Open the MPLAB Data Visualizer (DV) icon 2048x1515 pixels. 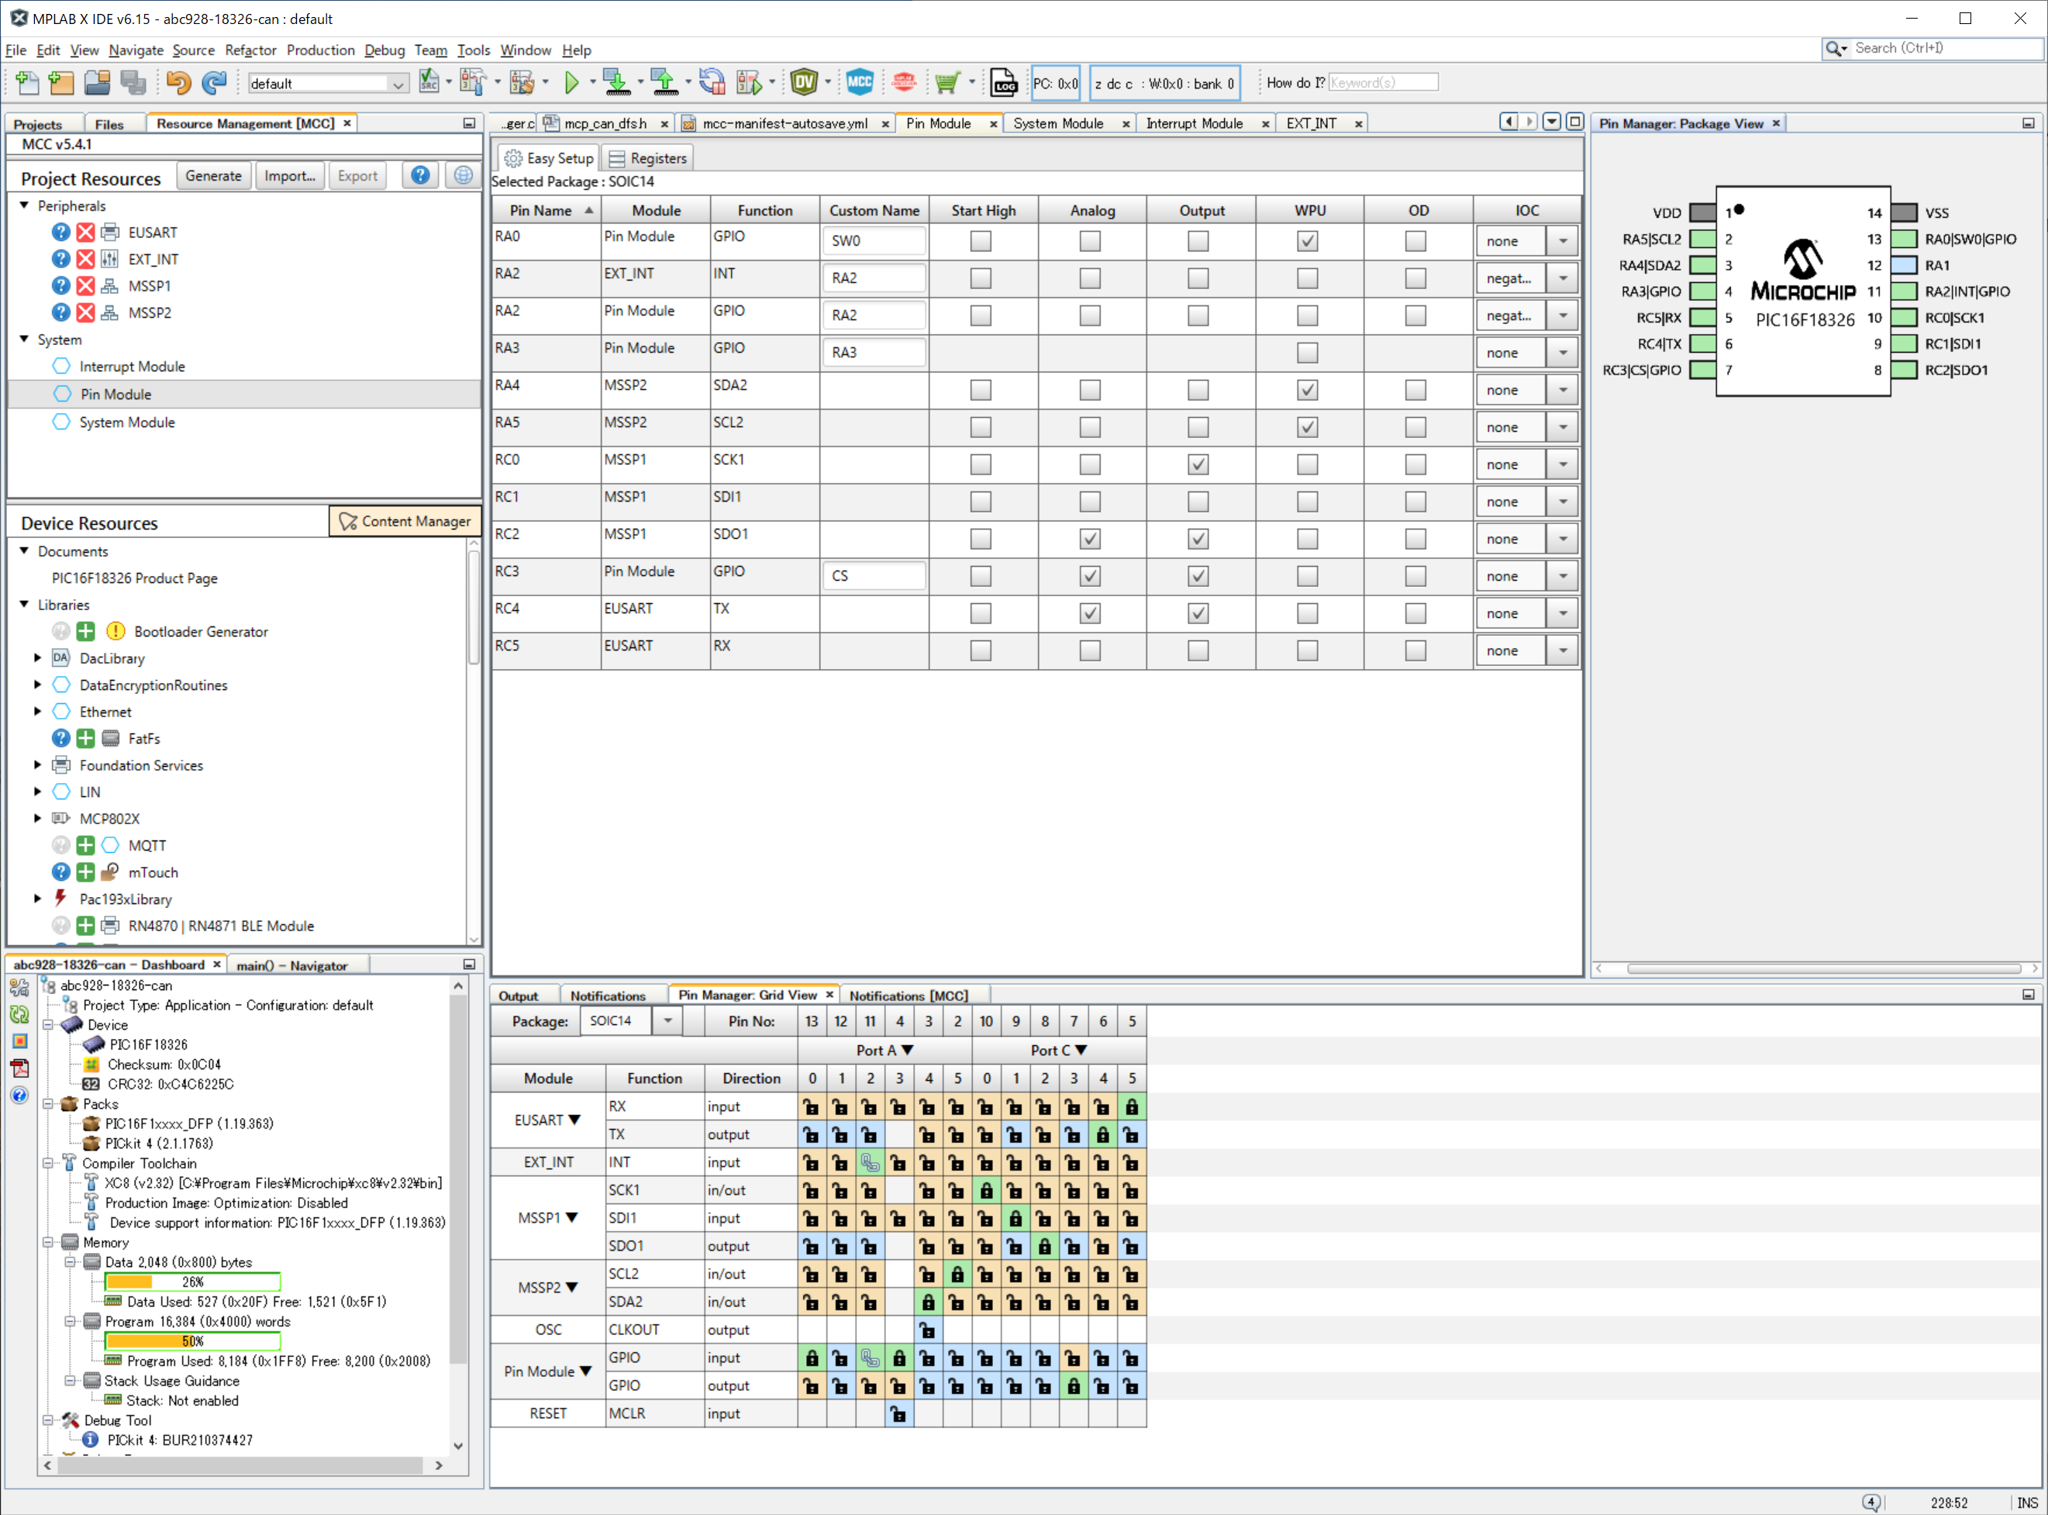[804, 82]
